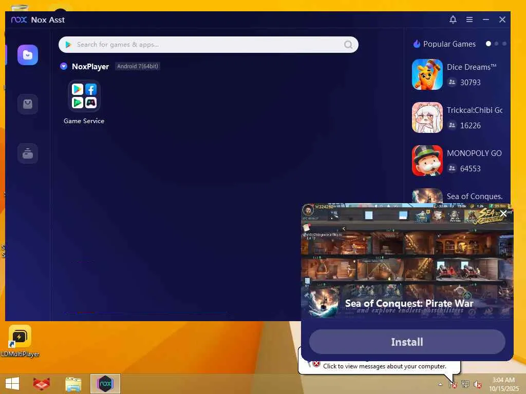Screen dimensions: 526x394
Task: Open the Nox Asst hamburger menu
Action: 469,19
